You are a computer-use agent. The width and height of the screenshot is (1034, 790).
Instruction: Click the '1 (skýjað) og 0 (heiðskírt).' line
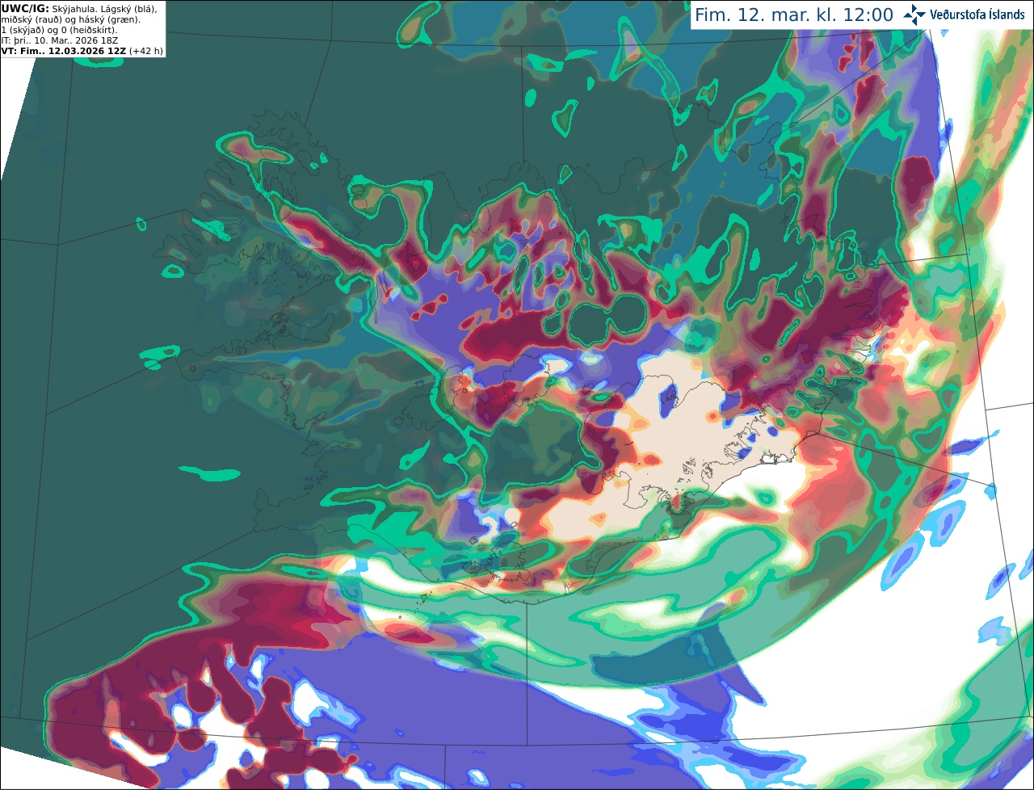60,29
